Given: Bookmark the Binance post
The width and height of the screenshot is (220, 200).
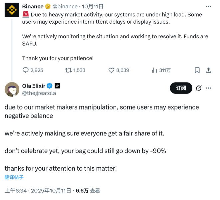Looking at the screenshot, I should pos(197,70).
